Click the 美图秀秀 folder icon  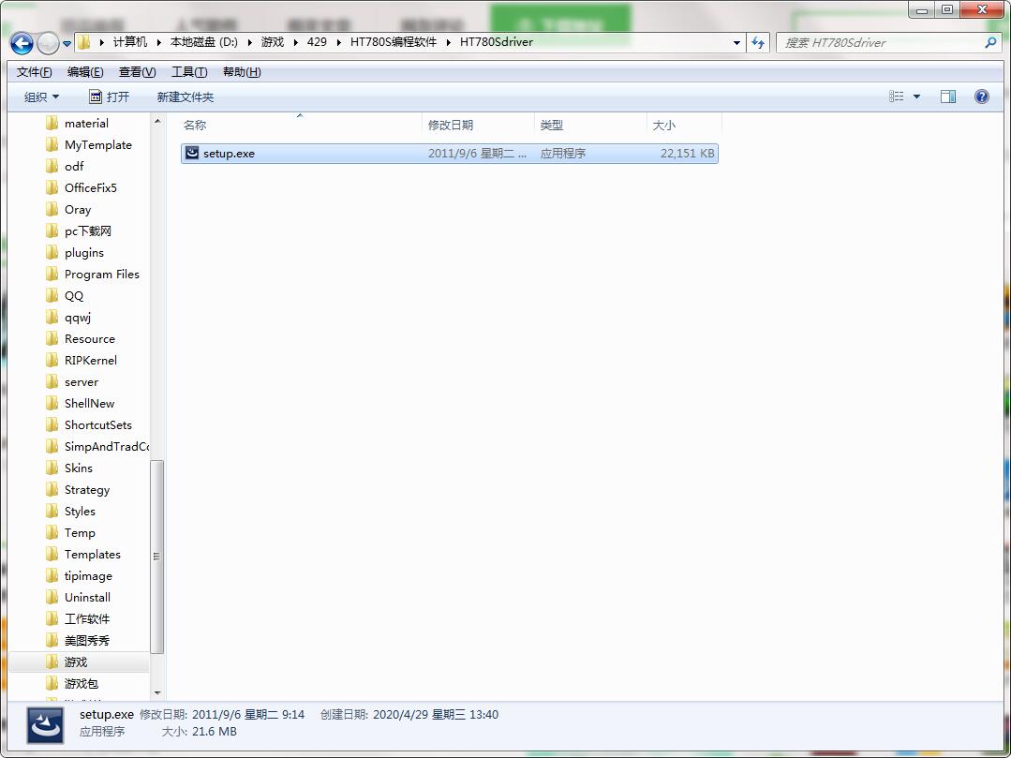tap(52, 641)
